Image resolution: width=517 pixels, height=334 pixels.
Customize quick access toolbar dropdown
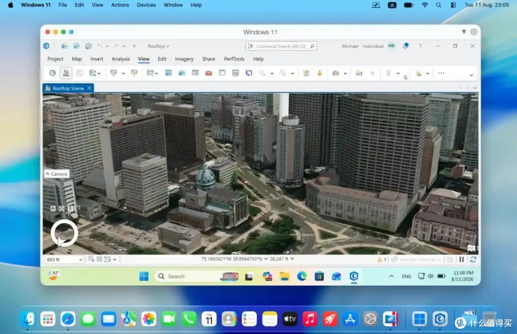click(134, 46)
